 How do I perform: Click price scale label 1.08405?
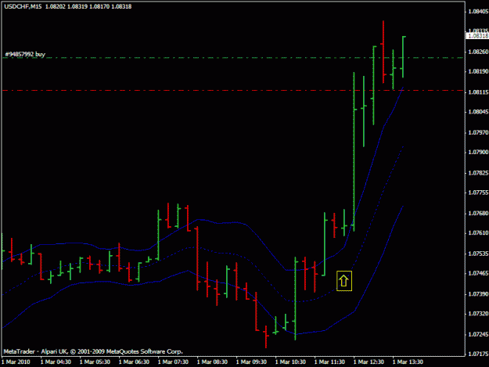[x=478, y=12]
